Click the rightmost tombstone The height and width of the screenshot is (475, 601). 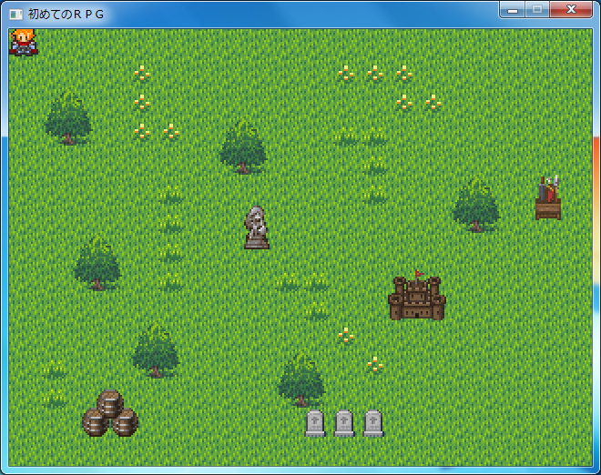(x=373, y=423)
